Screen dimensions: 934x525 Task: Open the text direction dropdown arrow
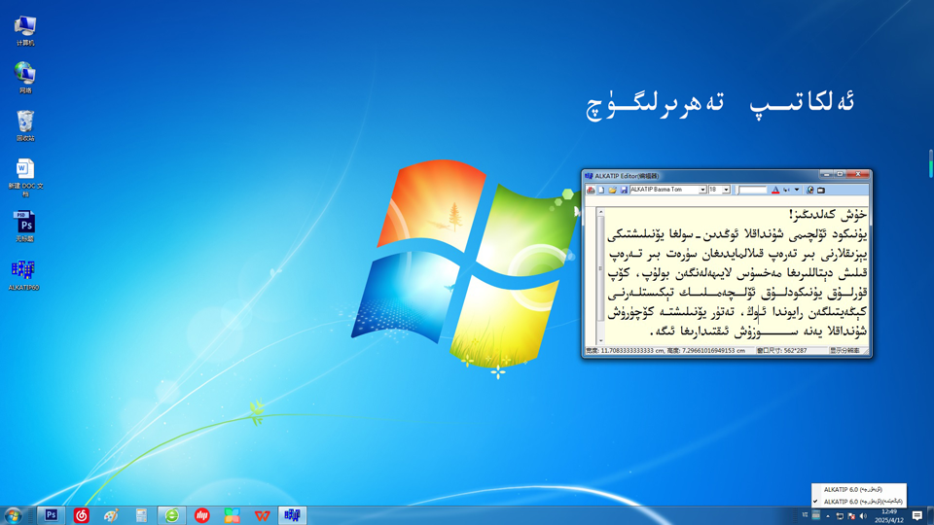click(x=797, y=191)
